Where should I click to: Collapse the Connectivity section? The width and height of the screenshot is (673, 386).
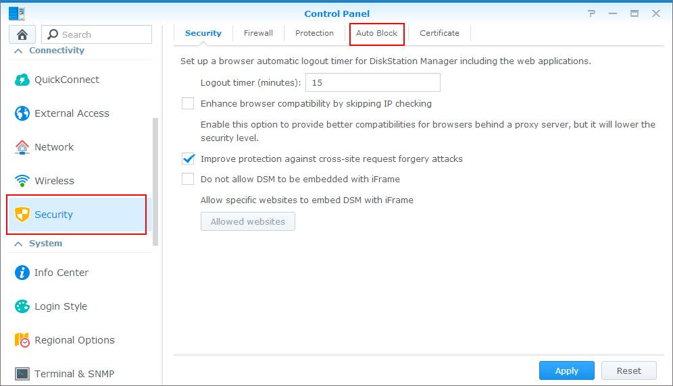[x=18, y=51]
